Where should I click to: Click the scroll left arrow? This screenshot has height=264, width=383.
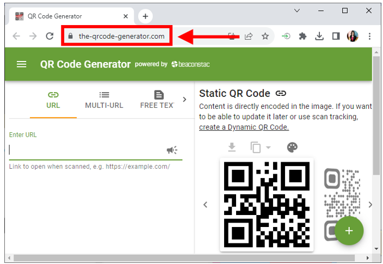pyautogui.click(x=9, y=258)
